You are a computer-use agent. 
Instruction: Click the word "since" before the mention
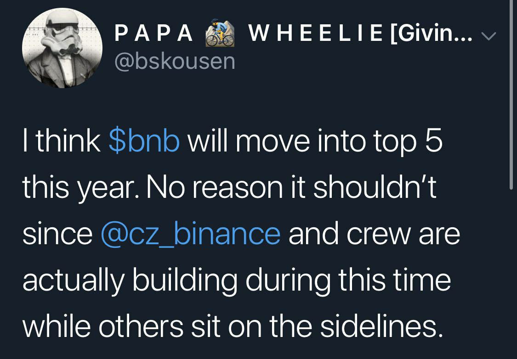58,234
